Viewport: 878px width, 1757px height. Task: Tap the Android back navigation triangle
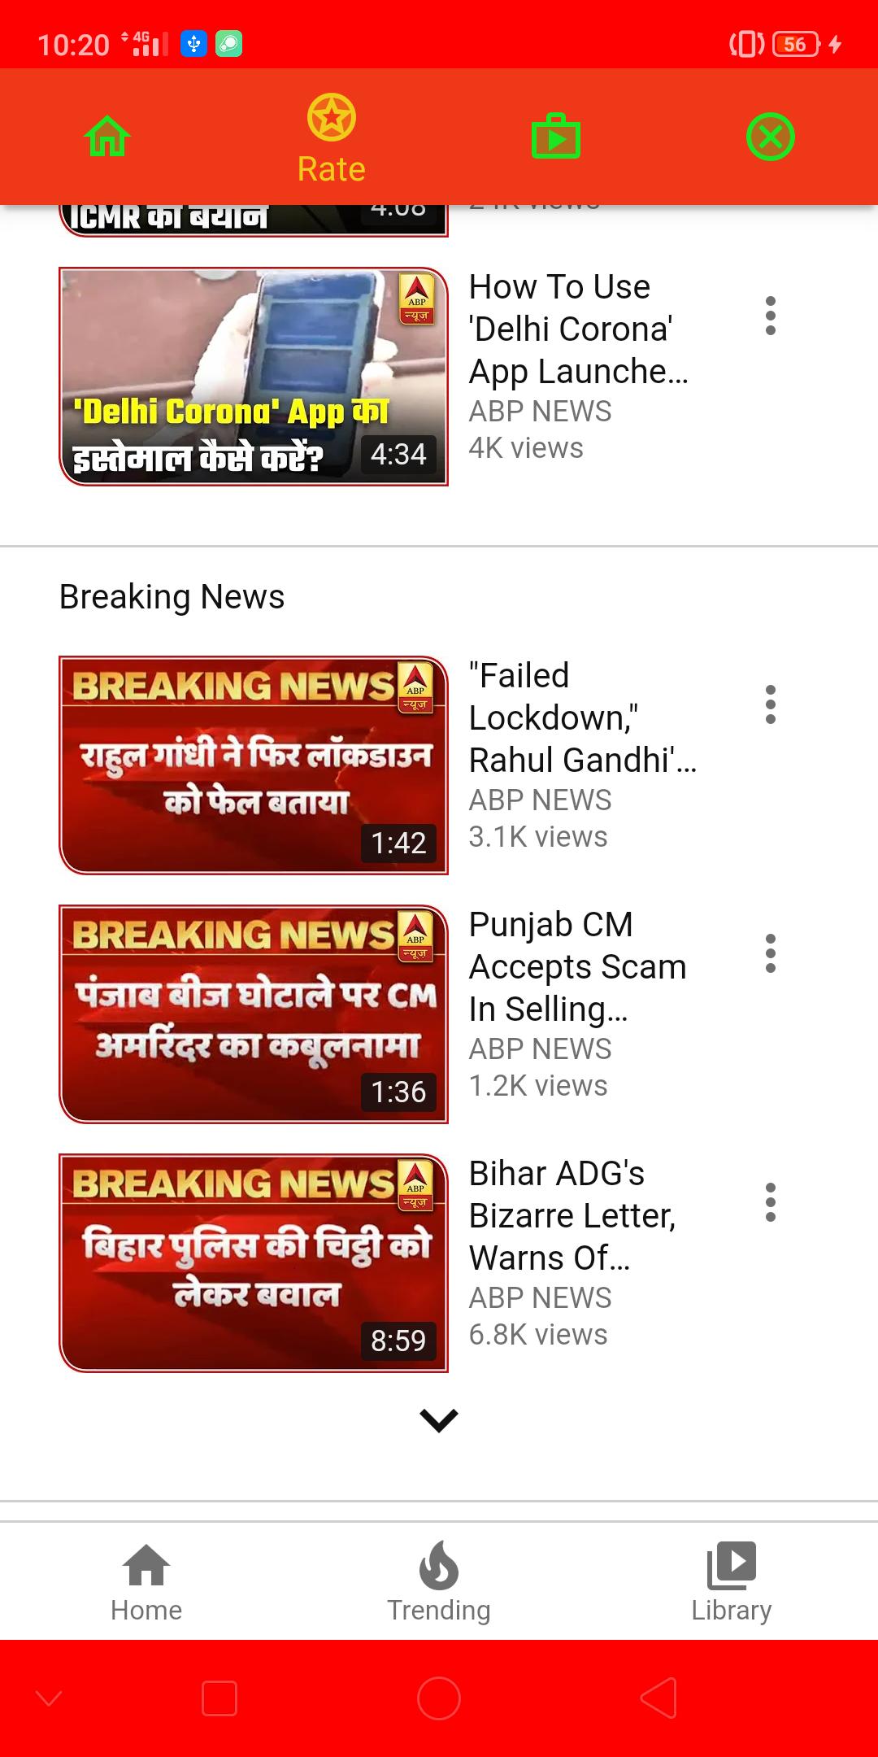658,1698
